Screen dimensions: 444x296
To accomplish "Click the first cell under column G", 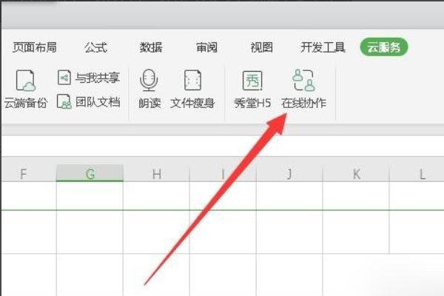I will click(x=90, y=196).
